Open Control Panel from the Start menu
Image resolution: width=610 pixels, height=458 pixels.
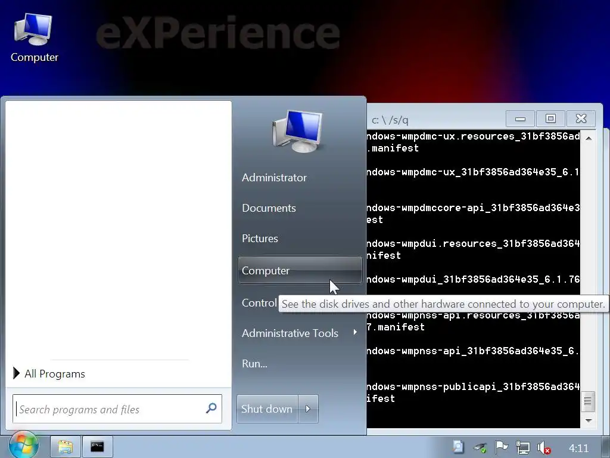(x=260, y=302)
